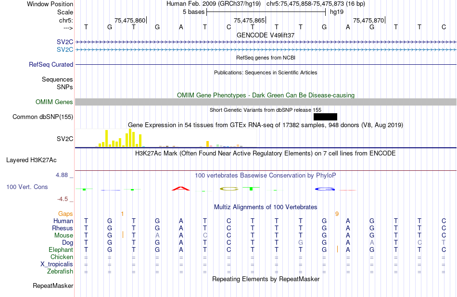The height and width of the screenshot is (297, 457).
Task: Click the light blue SV2C transcript label
Action: point(65,50)
